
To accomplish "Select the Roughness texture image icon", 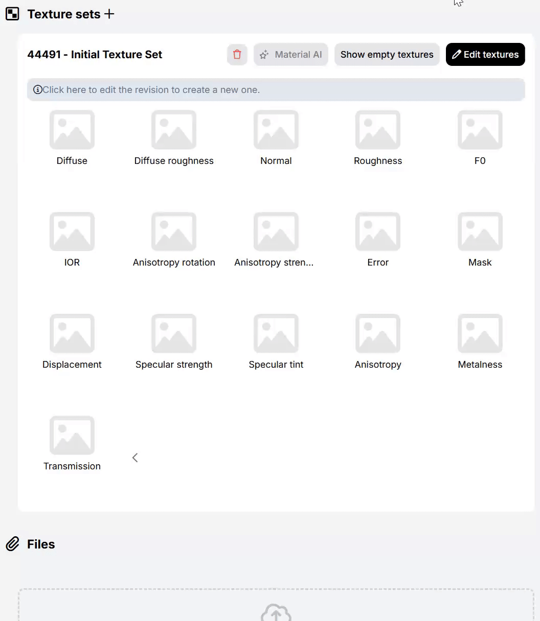I will pos(378,130).
